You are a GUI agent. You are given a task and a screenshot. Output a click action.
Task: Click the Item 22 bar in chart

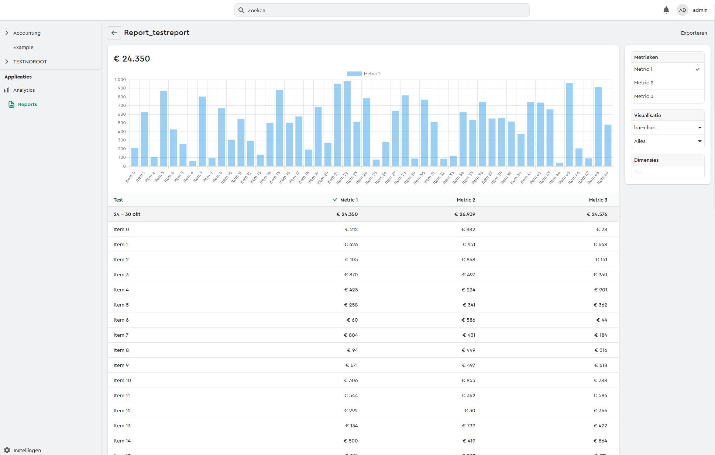pyautogui.click(x=347, y=123)
